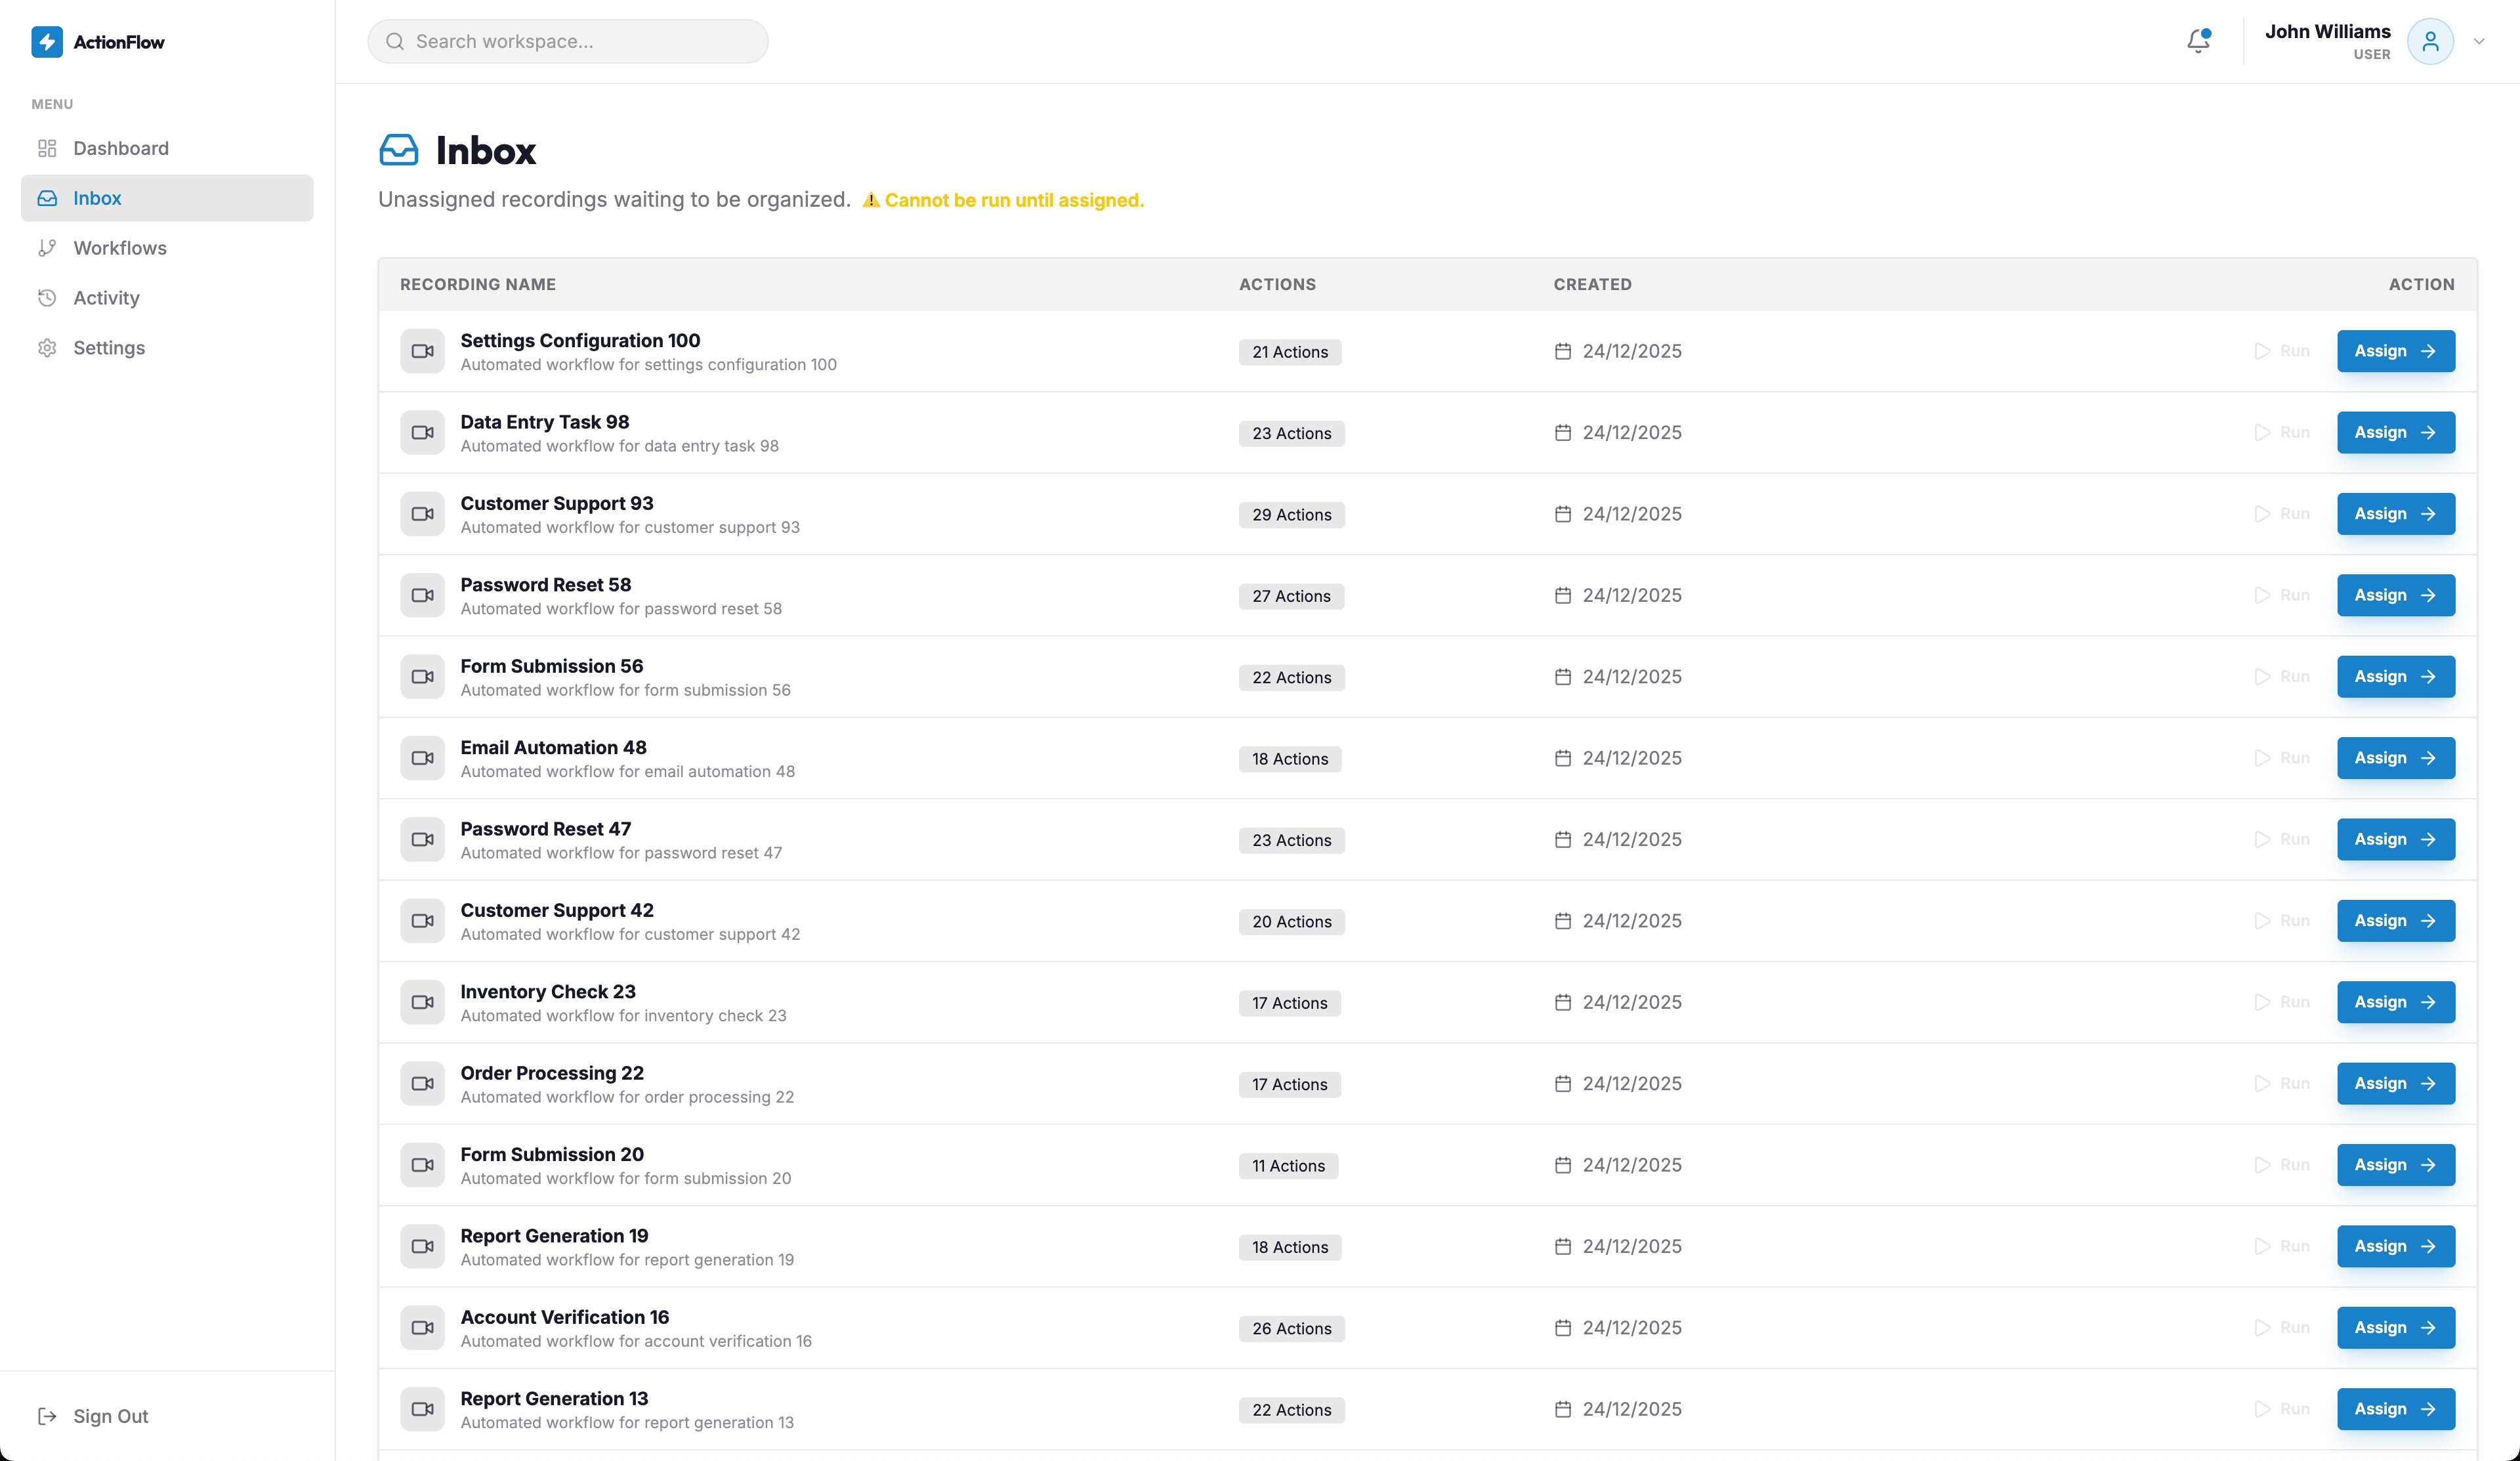This screenshot has height=1461, width=2520.
Task: Click the Run control for Data Entry Task 98
Action: point(2283,432)
